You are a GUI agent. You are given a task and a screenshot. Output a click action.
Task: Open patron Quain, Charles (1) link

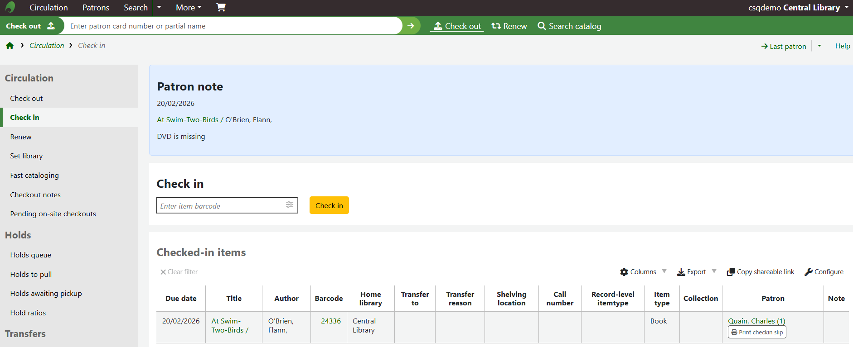[x=756, y=321]
